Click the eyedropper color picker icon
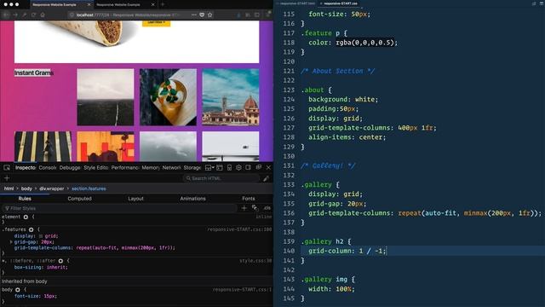The height and width of the screenshot is (307, 545). pos(266,178)
